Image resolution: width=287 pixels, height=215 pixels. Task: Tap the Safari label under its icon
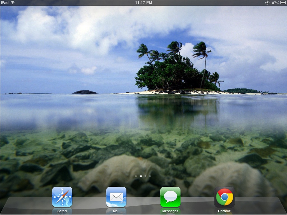click(x=62, y=211)
